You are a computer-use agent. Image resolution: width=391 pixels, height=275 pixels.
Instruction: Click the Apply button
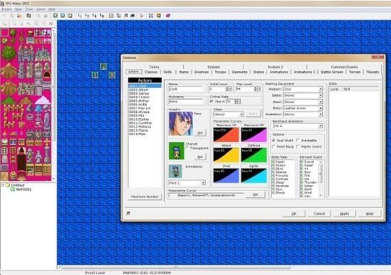pyautogui.click(x=344, y=214)
